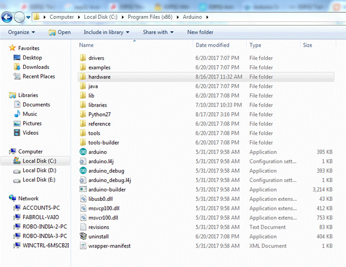Screen dimensions: 346x267
Task: Click the Back navigation arrow button
Action: (x=7, y=17)
